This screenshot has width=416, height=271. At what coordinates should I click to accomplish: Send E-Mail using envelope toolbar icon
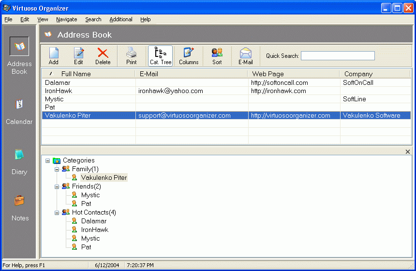[x=246, y=56]
